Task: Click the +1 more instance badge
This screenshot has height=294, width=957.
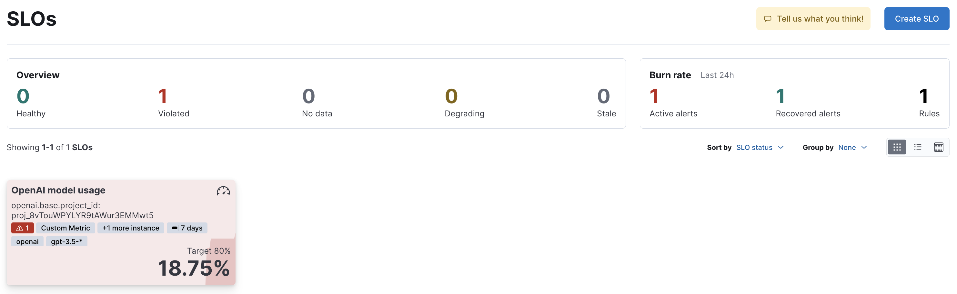Action: click(131, 228)
